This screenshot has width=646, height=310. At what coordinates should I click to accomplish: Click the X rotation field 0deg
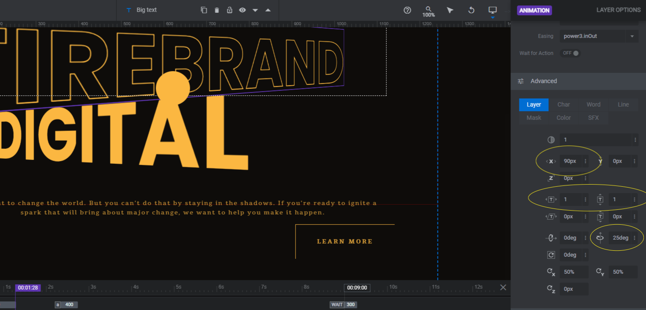point(571,238)
